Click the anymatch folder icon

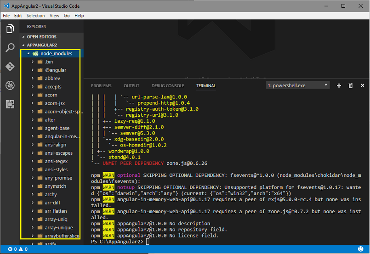pos(40,186)
